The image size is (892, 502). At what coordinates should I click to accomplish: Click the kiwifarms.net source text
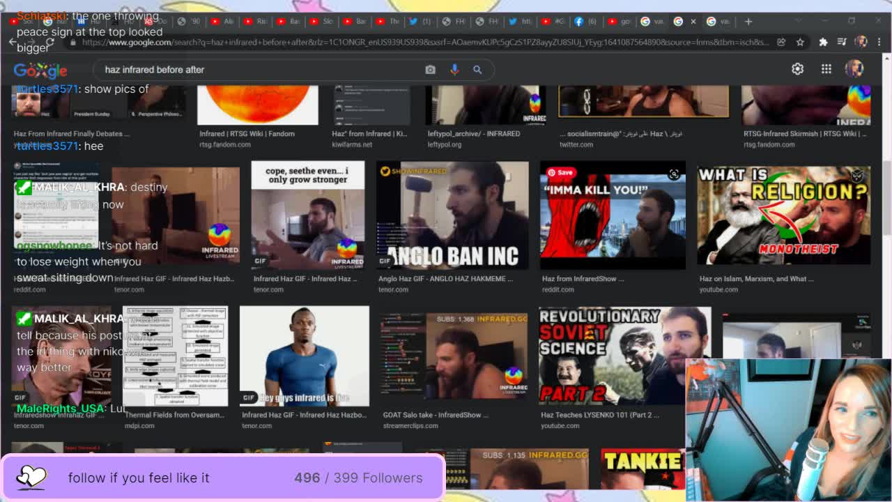pos(352,144)
